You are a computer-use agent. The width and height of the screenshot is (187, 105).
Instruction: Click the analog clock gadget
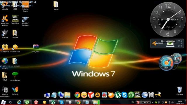pos(168,20)
